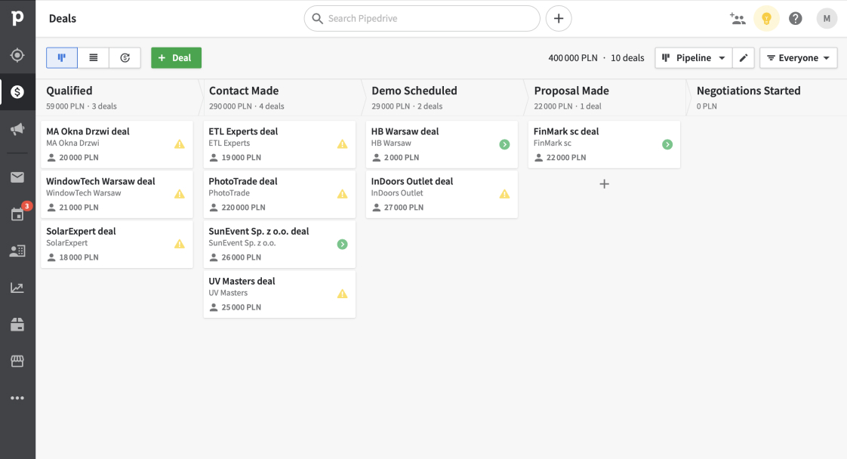Open the Sales Assistant lightbulb
The height and width of the screenshot is (459, 847).
point(766,18)
